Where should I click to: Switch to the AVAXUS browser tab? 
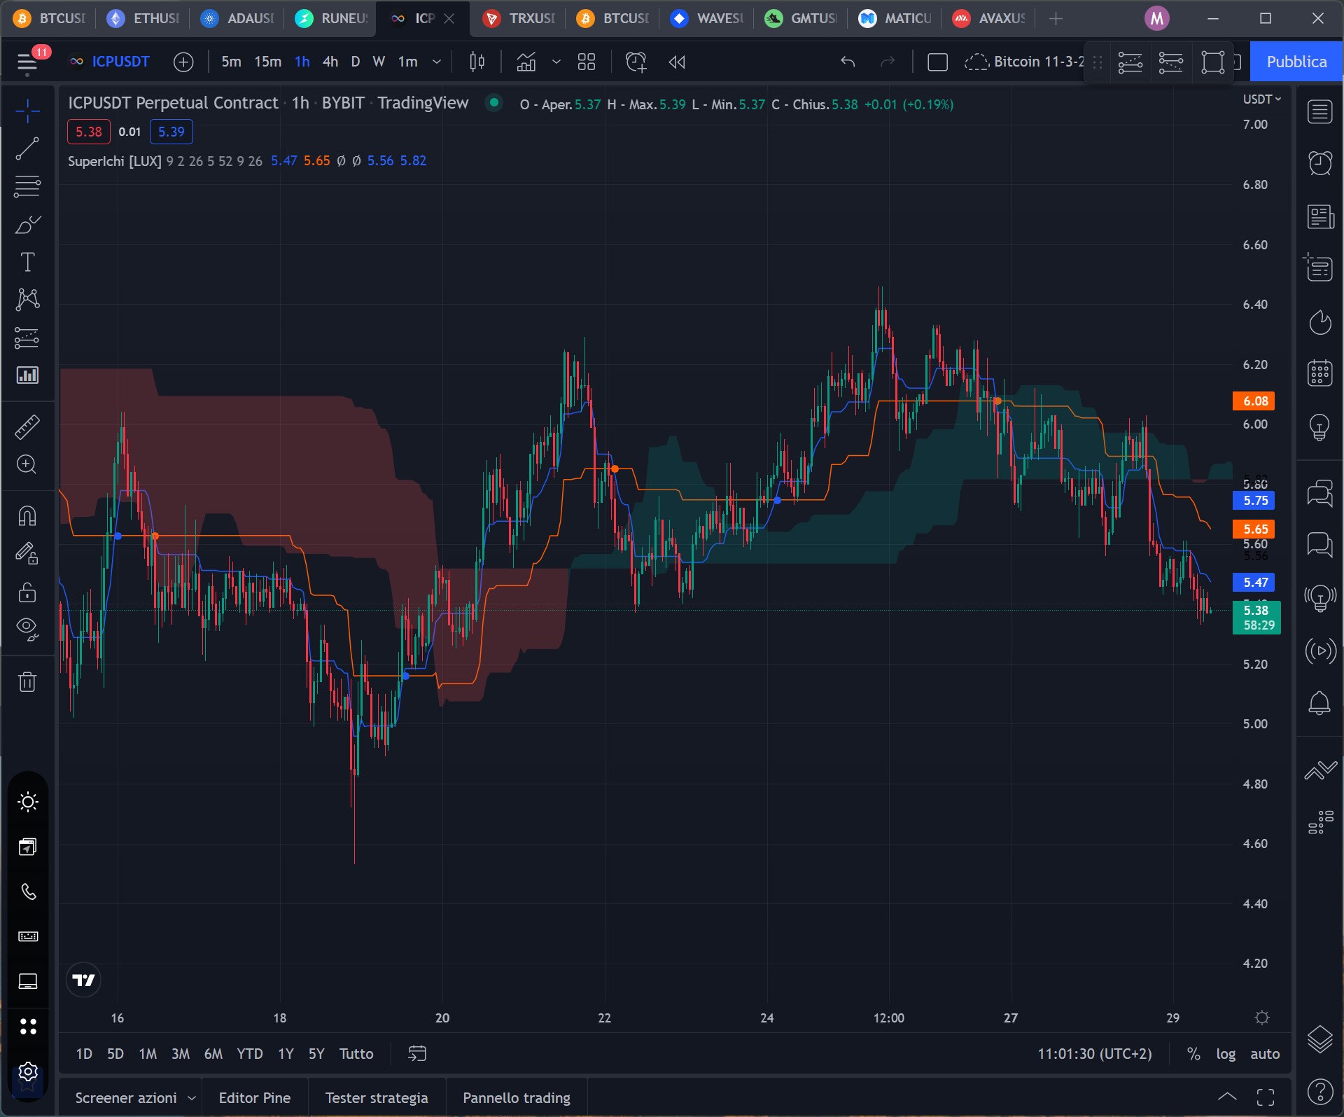pos(990,18)
